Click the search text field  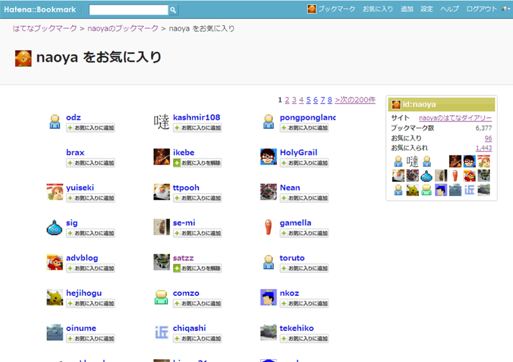pos(129,10)
